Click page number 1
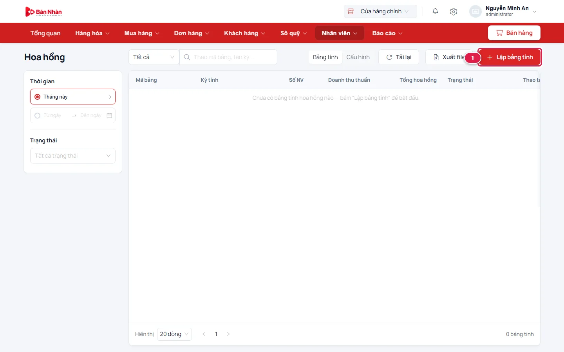This screenshot has height=352, width=564. pyautogui.click(x=216, y=334)
